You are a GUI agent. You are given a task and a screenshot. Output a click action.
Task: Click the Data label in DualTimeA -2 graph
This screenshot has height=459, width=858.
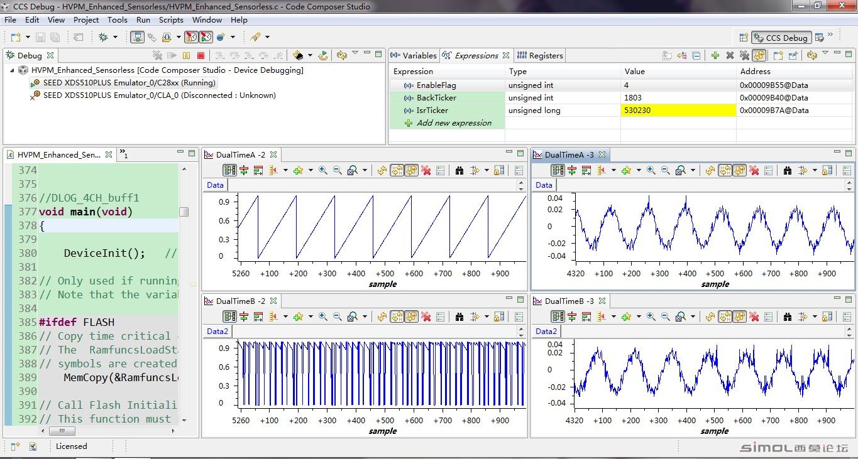click(215, 185)
